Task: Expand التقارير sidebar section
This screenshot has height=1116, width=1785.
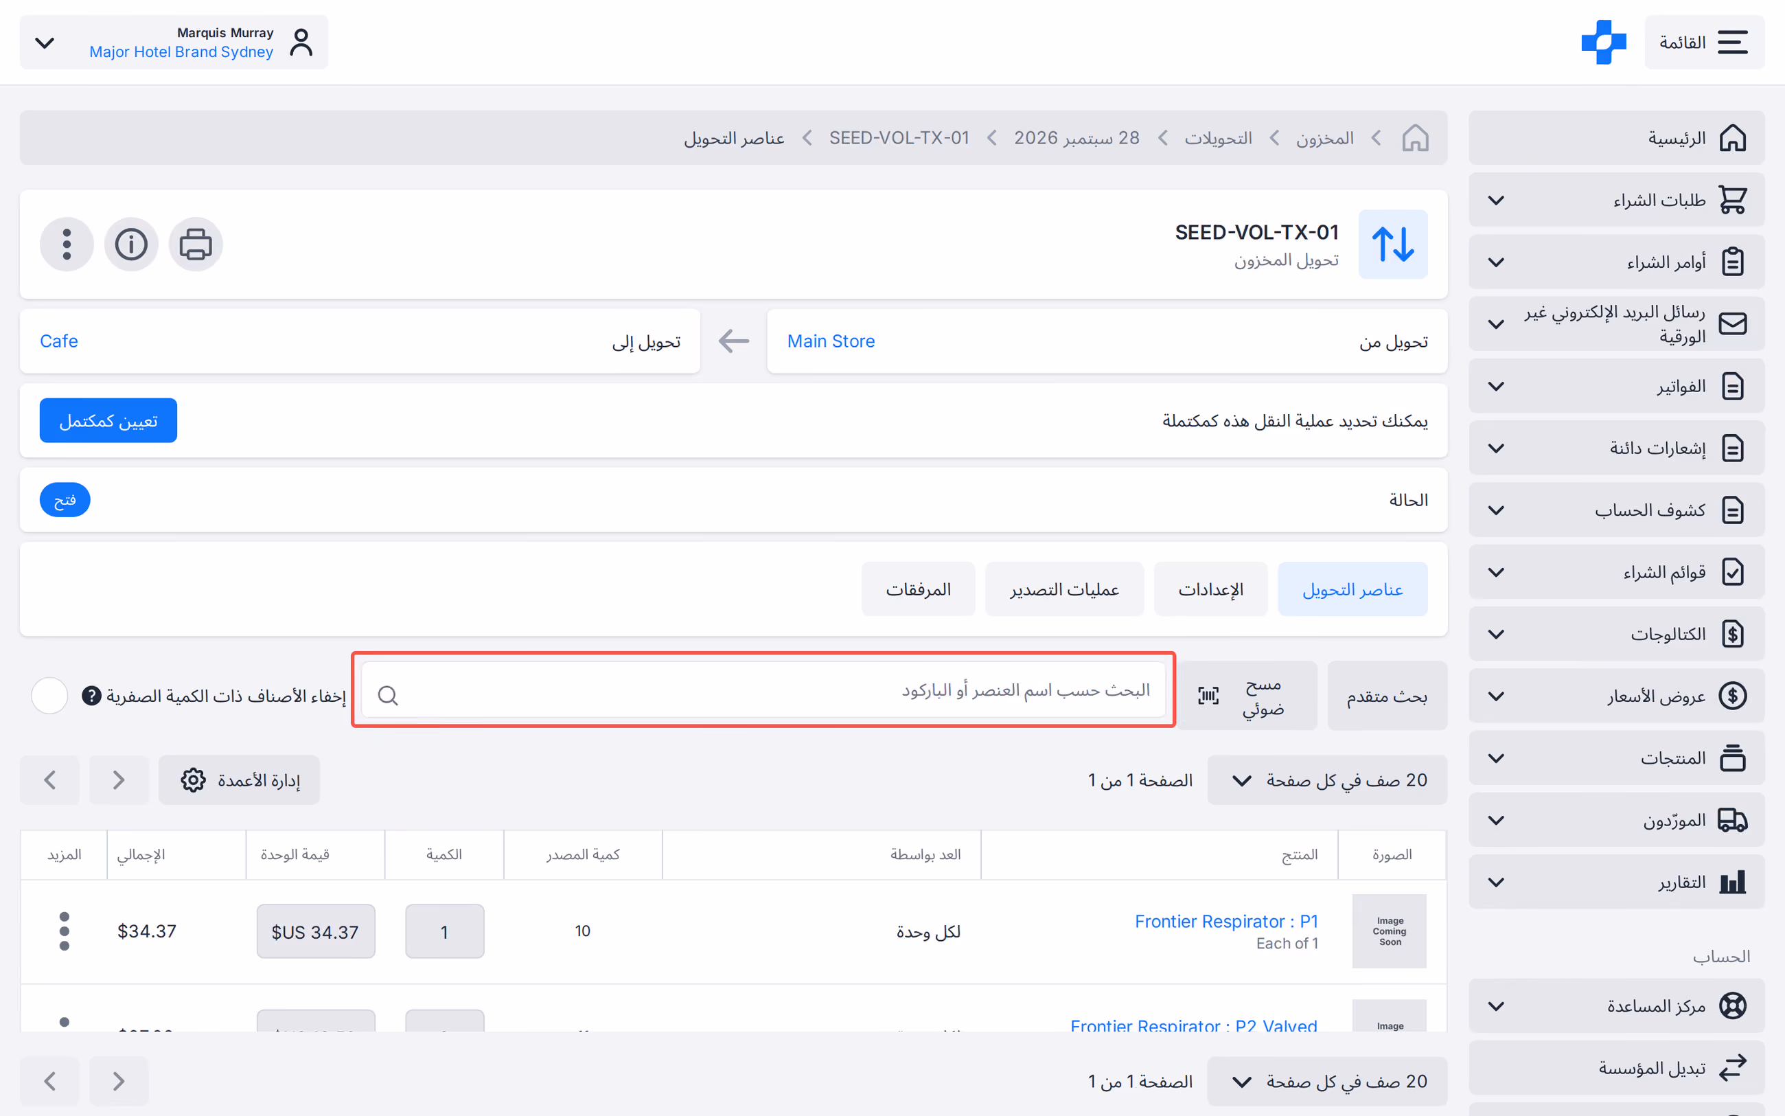Action: pyautogui.click(x=1617, y=882)
